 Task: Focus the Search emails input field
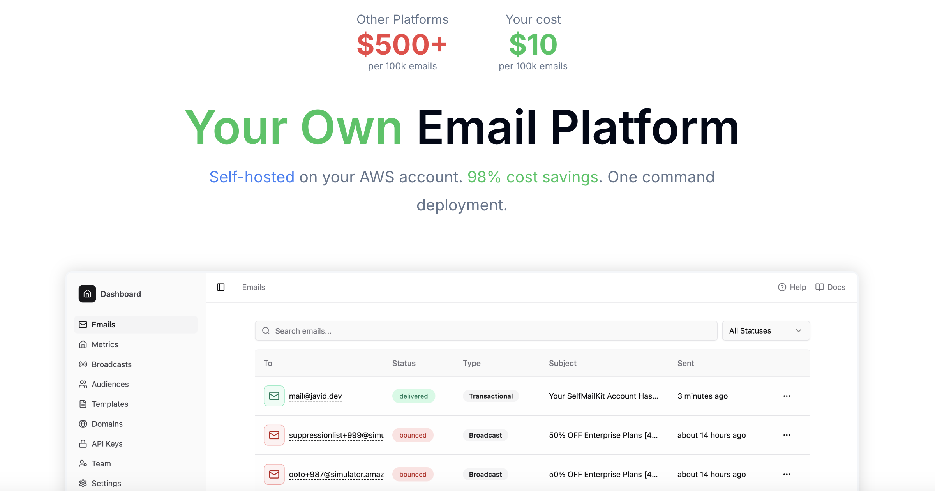click(486, 331)
